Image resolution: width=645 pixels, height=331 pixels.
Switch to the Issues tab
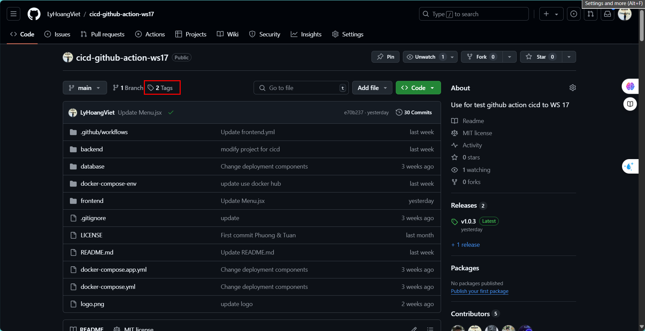click(57, 34)
